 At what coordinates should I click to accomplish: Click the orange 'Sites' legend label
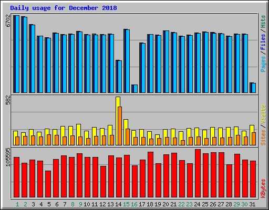pos(263,138)
